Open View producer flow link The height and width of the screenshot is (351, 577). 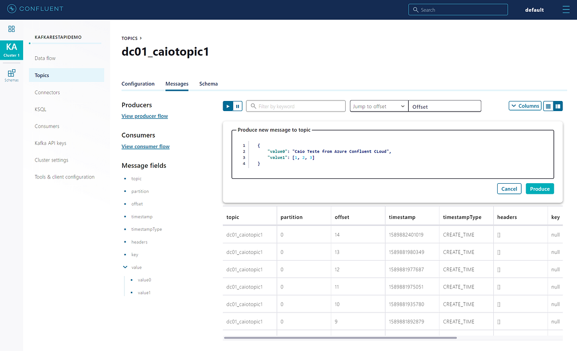coord(144,116)
